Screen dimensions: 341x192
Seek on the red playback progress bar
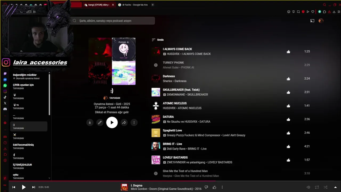click(x=175, y=181)
